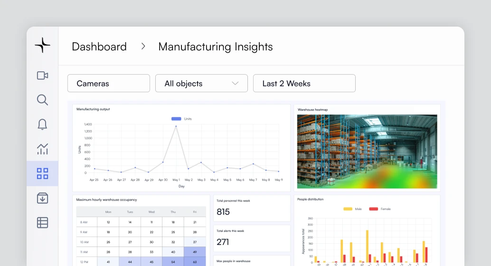Click the May 9 axis label
Viewport: 491px width, 266px height.
279,180
